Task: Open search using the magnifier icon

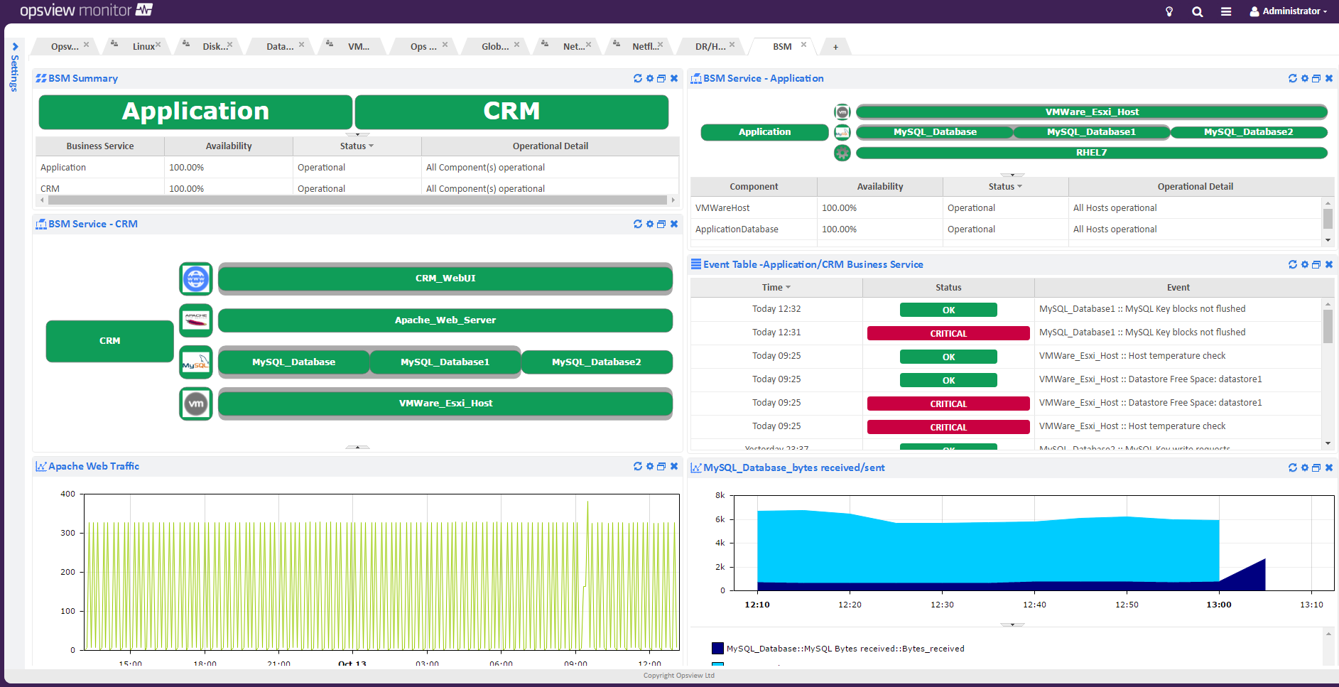Action: [1198, 11]
